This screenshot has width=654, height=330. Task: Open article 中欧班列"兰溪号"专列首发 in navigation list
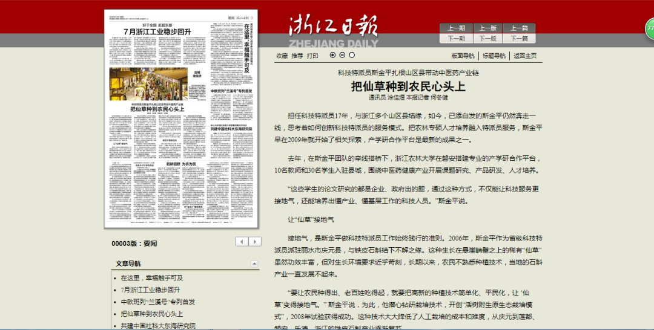[157, 302]
